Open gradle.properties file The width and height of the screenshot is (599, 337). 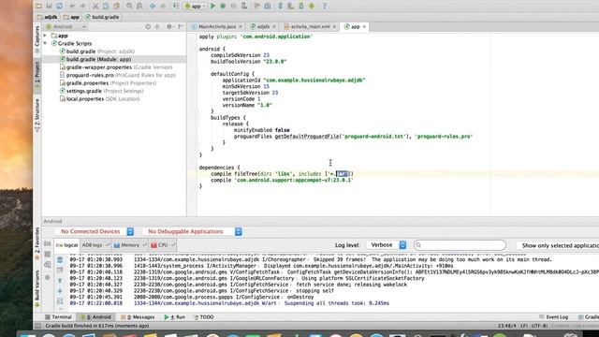point(109,83)
